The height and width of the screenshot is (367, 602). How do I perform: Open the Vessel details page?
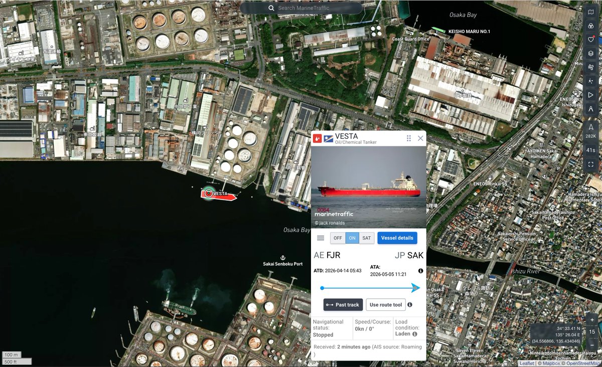pyautogui.click(x=397, y=238)
